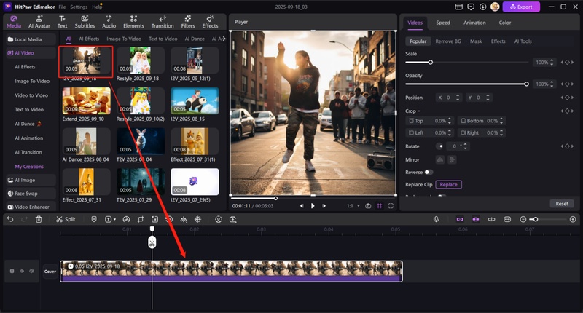Click the portrait cutout icon in timeline toolbar
Screen dimensions: 583x313
point(218,219)
